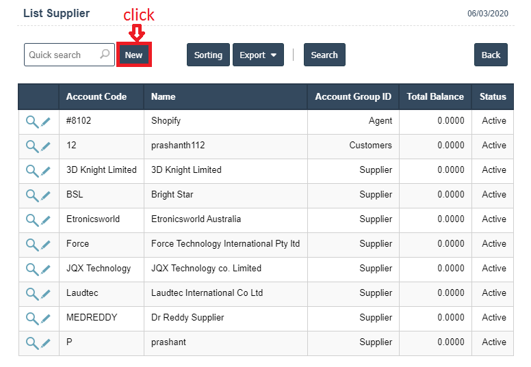Open the Sorting options button
The height and width of the screenshot is (367, 531).
point(208,55)
